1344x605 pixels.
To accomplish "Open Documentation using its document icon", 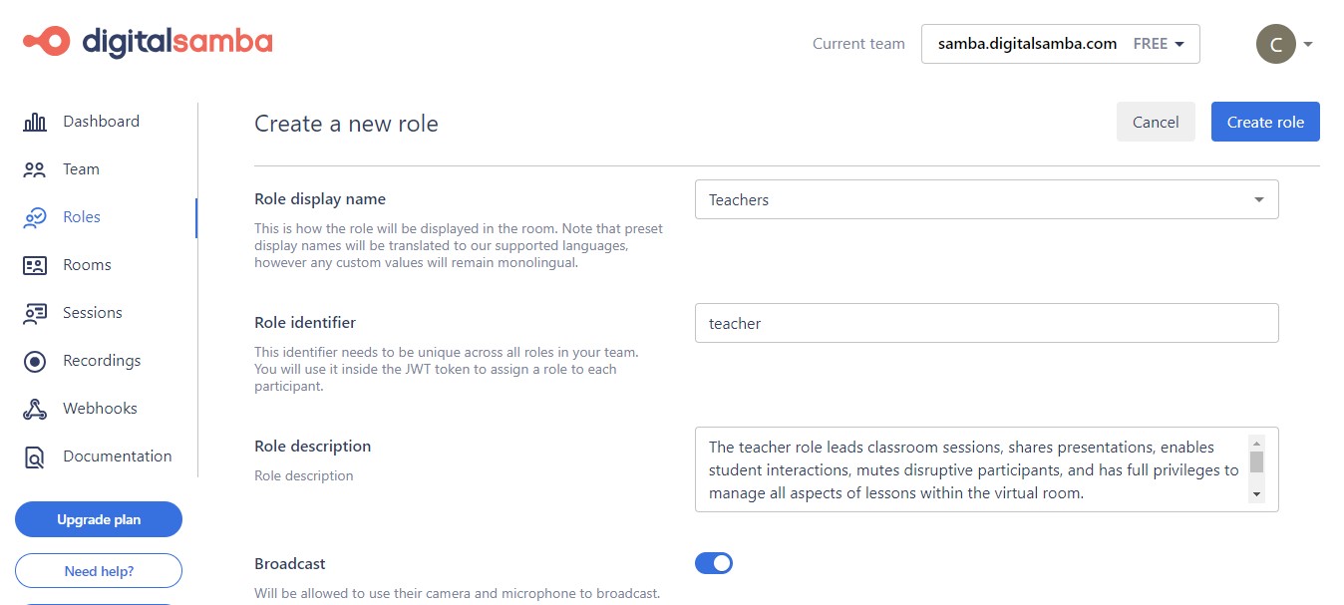I will tap(36, 455).
